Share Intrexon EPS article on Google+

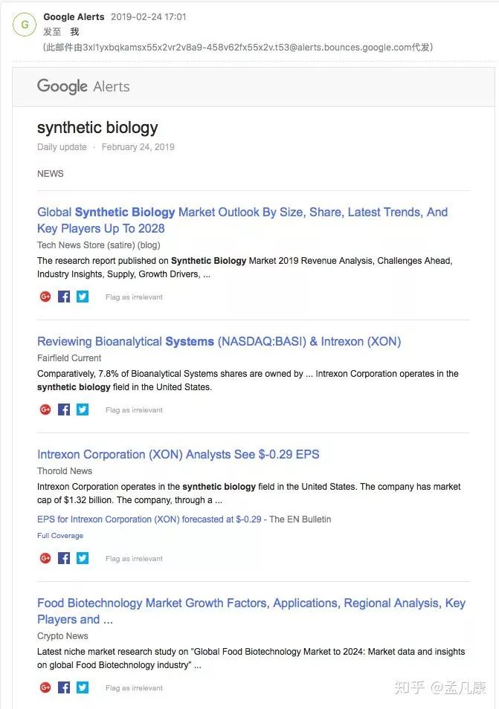coord(45,558)
